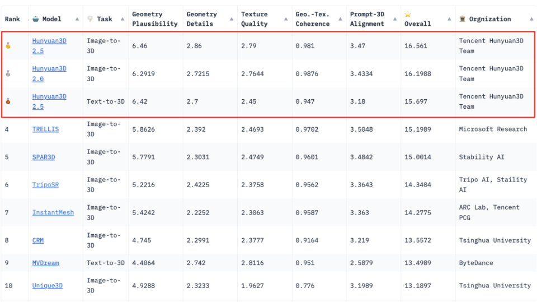Click rank number 4
The height and width of the screenshot is (302, 537).
pos(7,129)
